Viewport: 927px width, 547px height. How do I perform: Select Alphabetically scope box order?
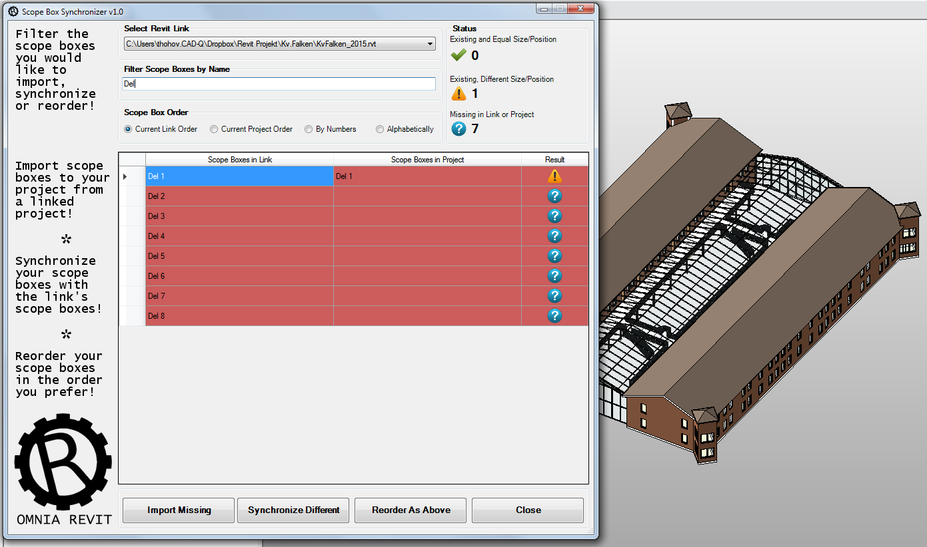point(379,129)
